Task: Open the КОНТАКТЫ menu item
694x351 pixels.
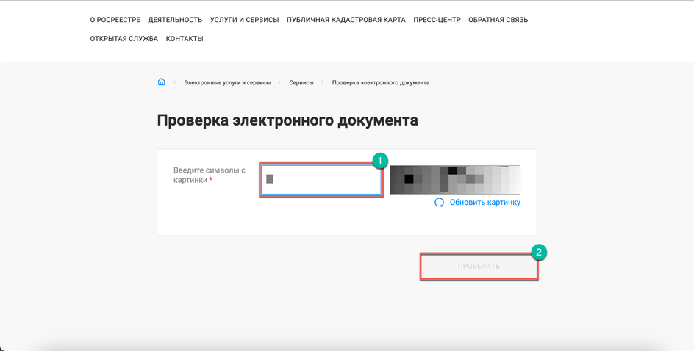Action: click(185, 39)
